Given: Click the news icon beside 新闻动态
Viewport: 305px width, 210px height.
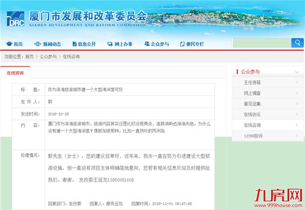Looking at the screenshot, I should point(38,44).
